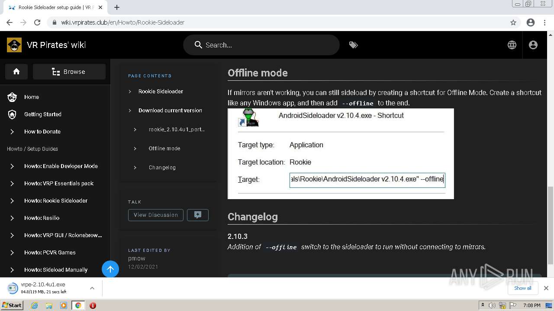
Task: Click Chrome icon in taskbar
Action: coord(78,305)
